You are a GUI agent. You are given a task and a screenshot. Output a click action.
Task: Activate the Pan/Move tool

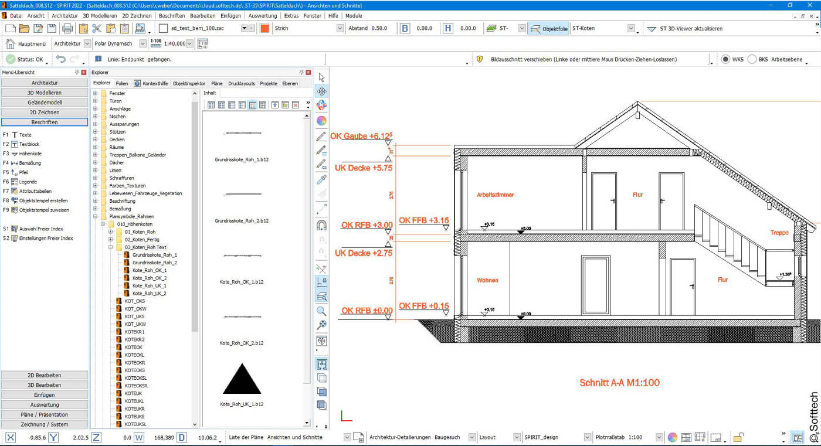321,92
